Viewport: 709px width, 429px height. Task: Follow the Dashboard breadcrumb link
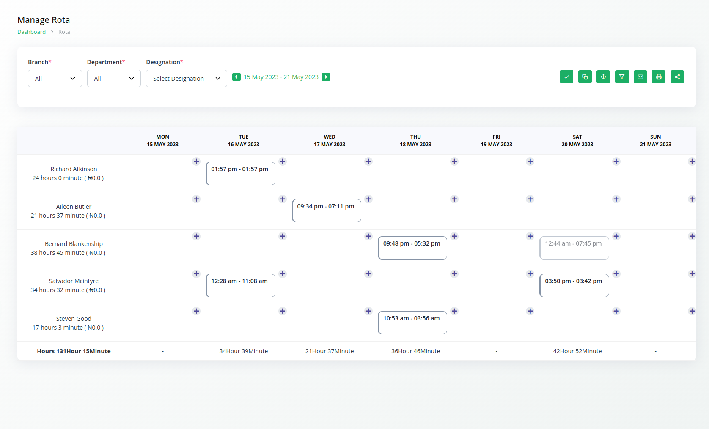[31, 32]
